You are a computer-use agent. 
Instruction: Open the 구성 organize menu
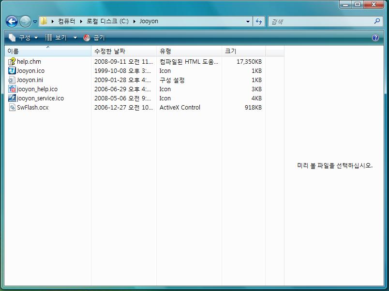click(23, 38)
